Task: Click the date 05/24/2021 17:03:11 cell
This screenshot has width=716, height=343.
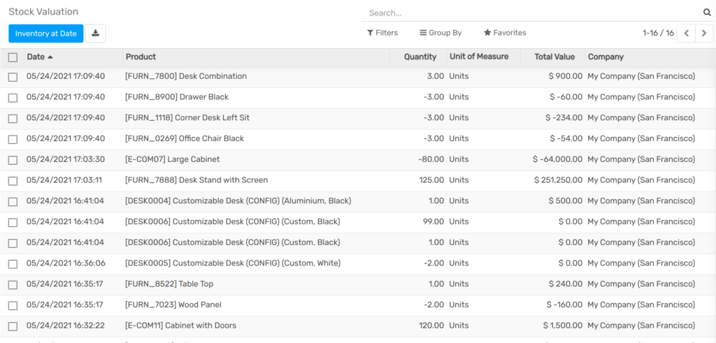Action: [x=64, y=180]
